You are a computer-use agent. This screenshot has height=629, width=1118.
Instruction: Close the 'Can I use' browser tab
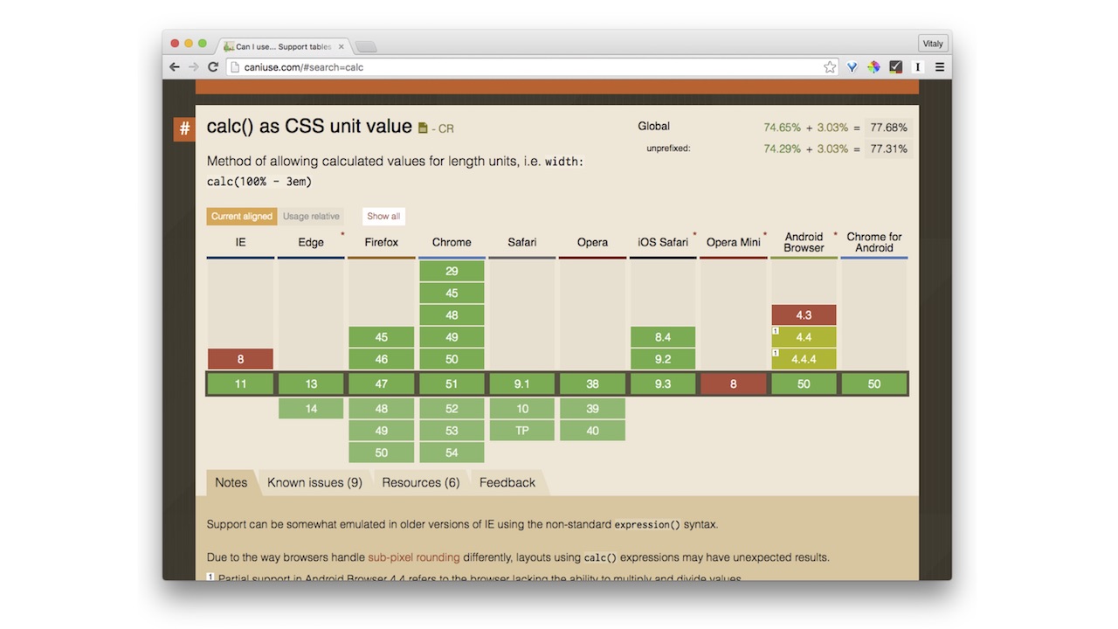[x=342, y=46]
